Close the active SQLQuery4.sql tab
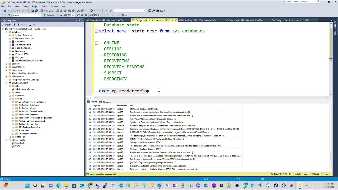This screenshot has height=190, width=338. coord(176,20)
